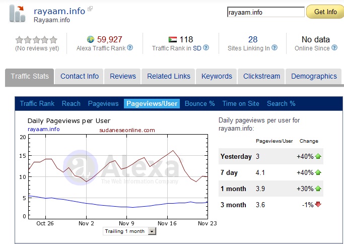Focus the site search input field
344x244 pixels.
click(x=266, y=12)
